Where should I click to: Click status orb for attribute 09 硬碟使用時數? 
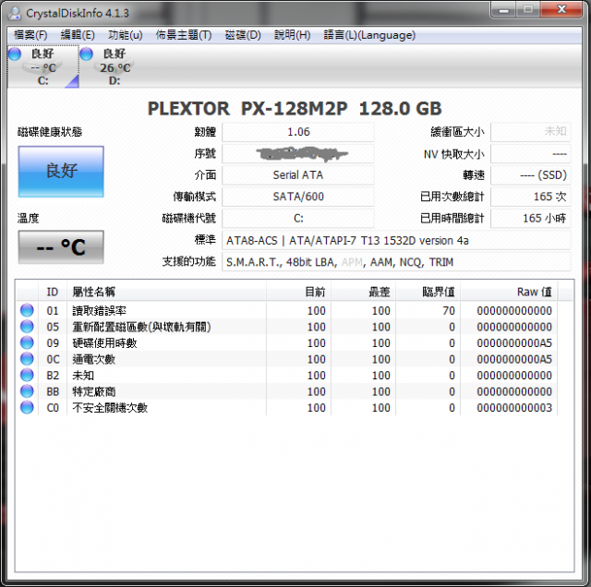pos(27,342)
